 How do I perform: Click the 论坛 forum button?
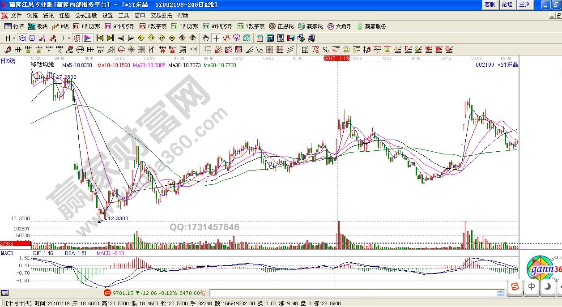coord(507,4)
